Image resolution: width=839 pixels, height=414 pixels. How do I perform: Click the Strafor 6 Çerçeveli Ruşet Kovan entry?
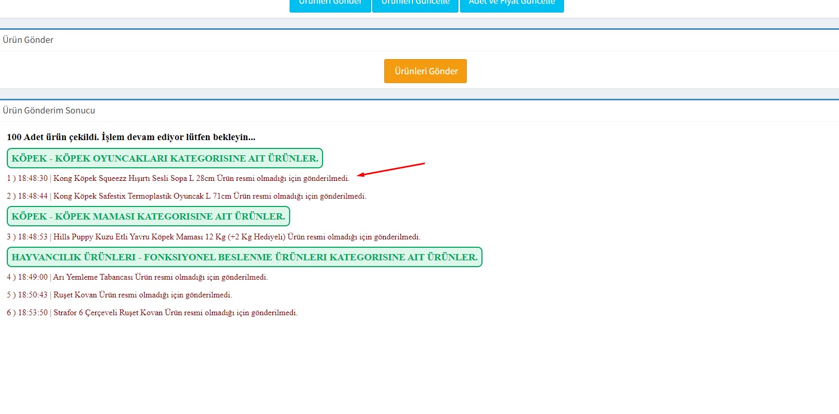tap(175, 313)
